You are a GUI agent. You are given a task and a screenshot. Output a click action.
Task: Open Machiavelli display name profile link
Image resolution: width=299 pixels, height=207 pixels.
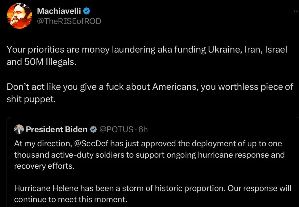point(59,11)
